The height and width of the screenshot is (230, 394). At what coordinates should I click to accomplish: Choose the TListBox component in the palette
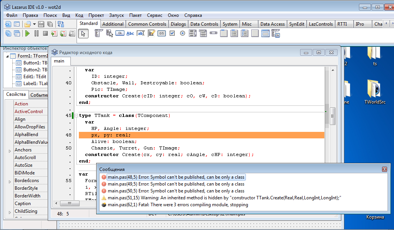[x=193, y=33]
